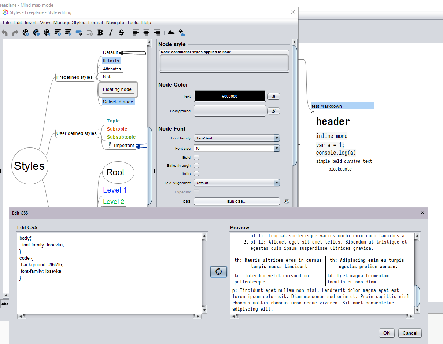Screen dimensions: 443x344
Task: Open the Format menu
Action: tap(96, 22)
